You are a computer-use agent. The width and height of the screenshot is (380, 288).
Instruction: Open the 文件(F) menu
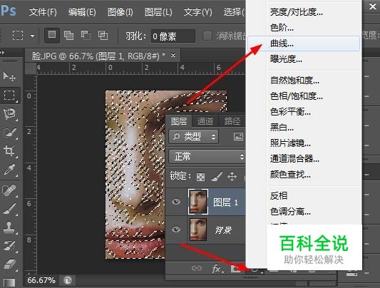pyautogui.click(x=43, y=12)
